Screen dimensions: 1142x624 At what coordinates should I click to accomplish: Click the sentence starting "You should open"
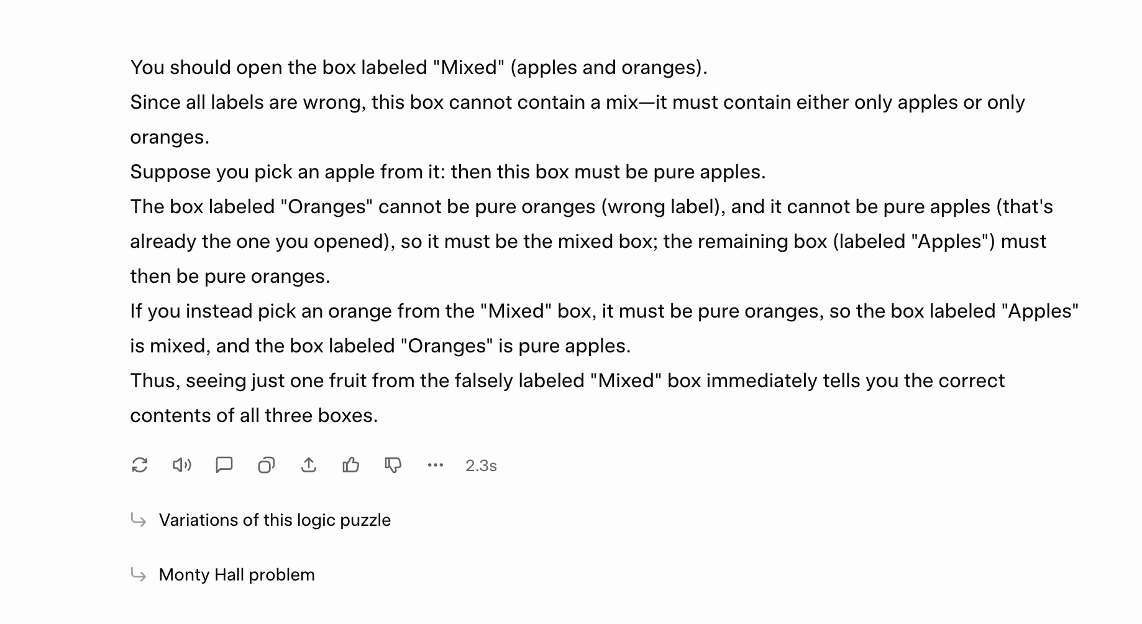click(x=418, y=67)
